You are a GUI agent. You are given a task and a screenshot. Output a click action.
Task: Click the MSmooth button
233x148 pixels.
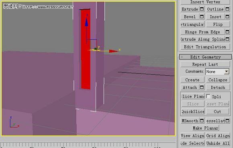[190, 121]
